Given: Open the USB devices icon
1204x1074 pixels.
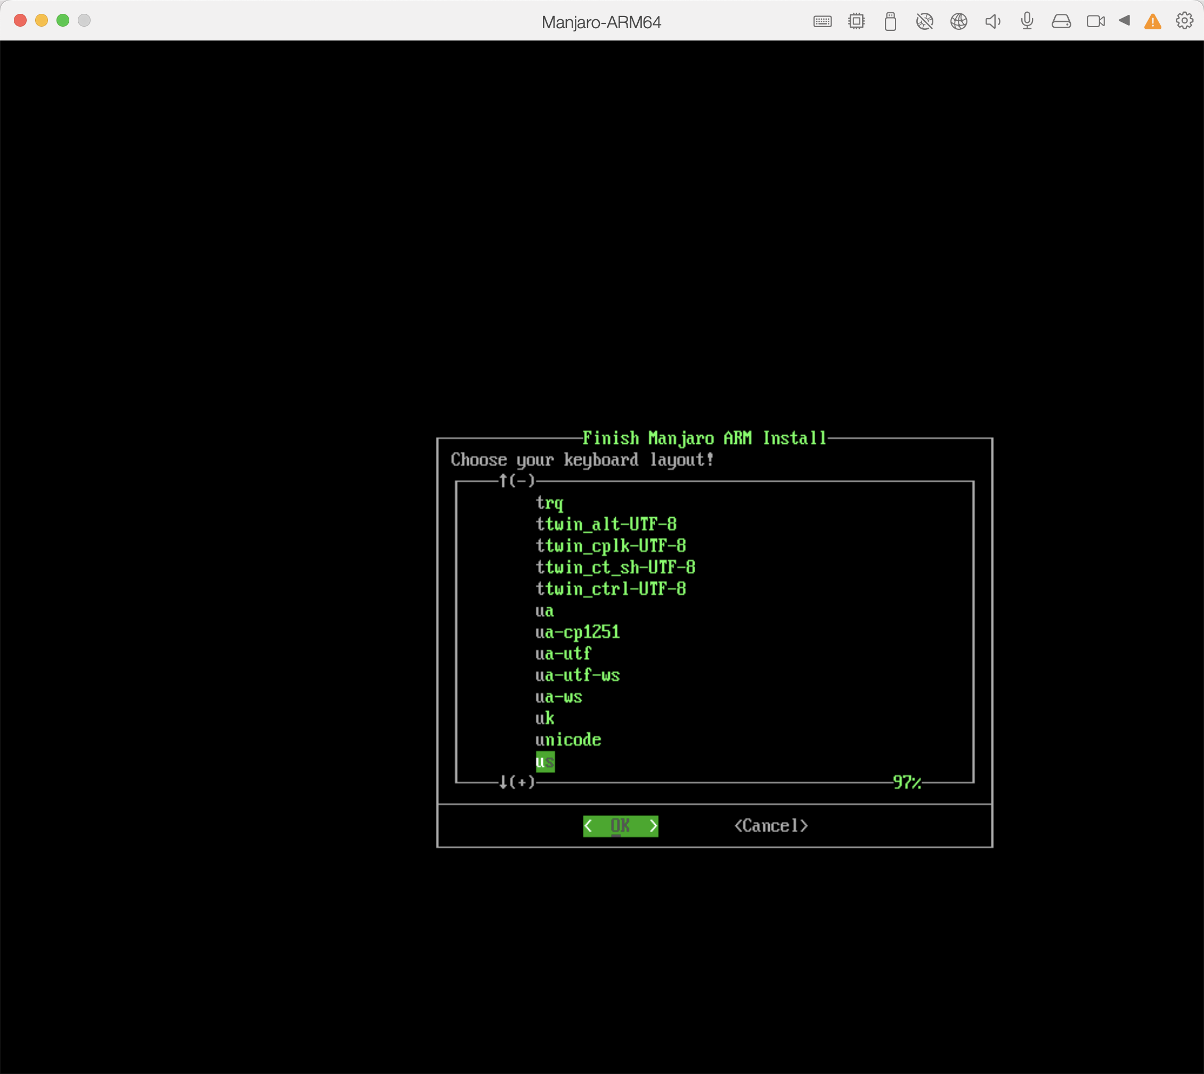Looking at the screenshot, I should [891, 22].
